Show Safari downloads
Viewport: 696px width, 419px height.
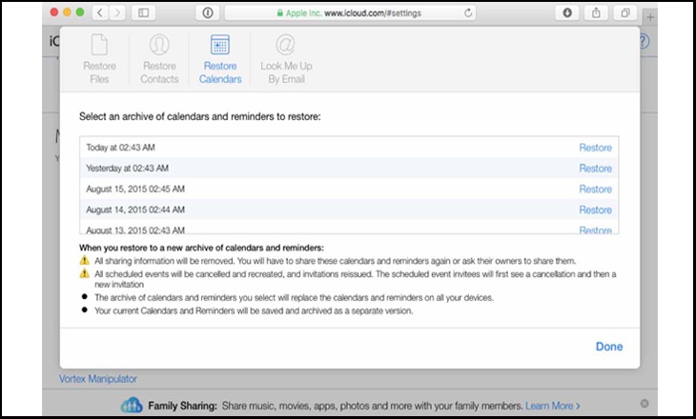567,13
